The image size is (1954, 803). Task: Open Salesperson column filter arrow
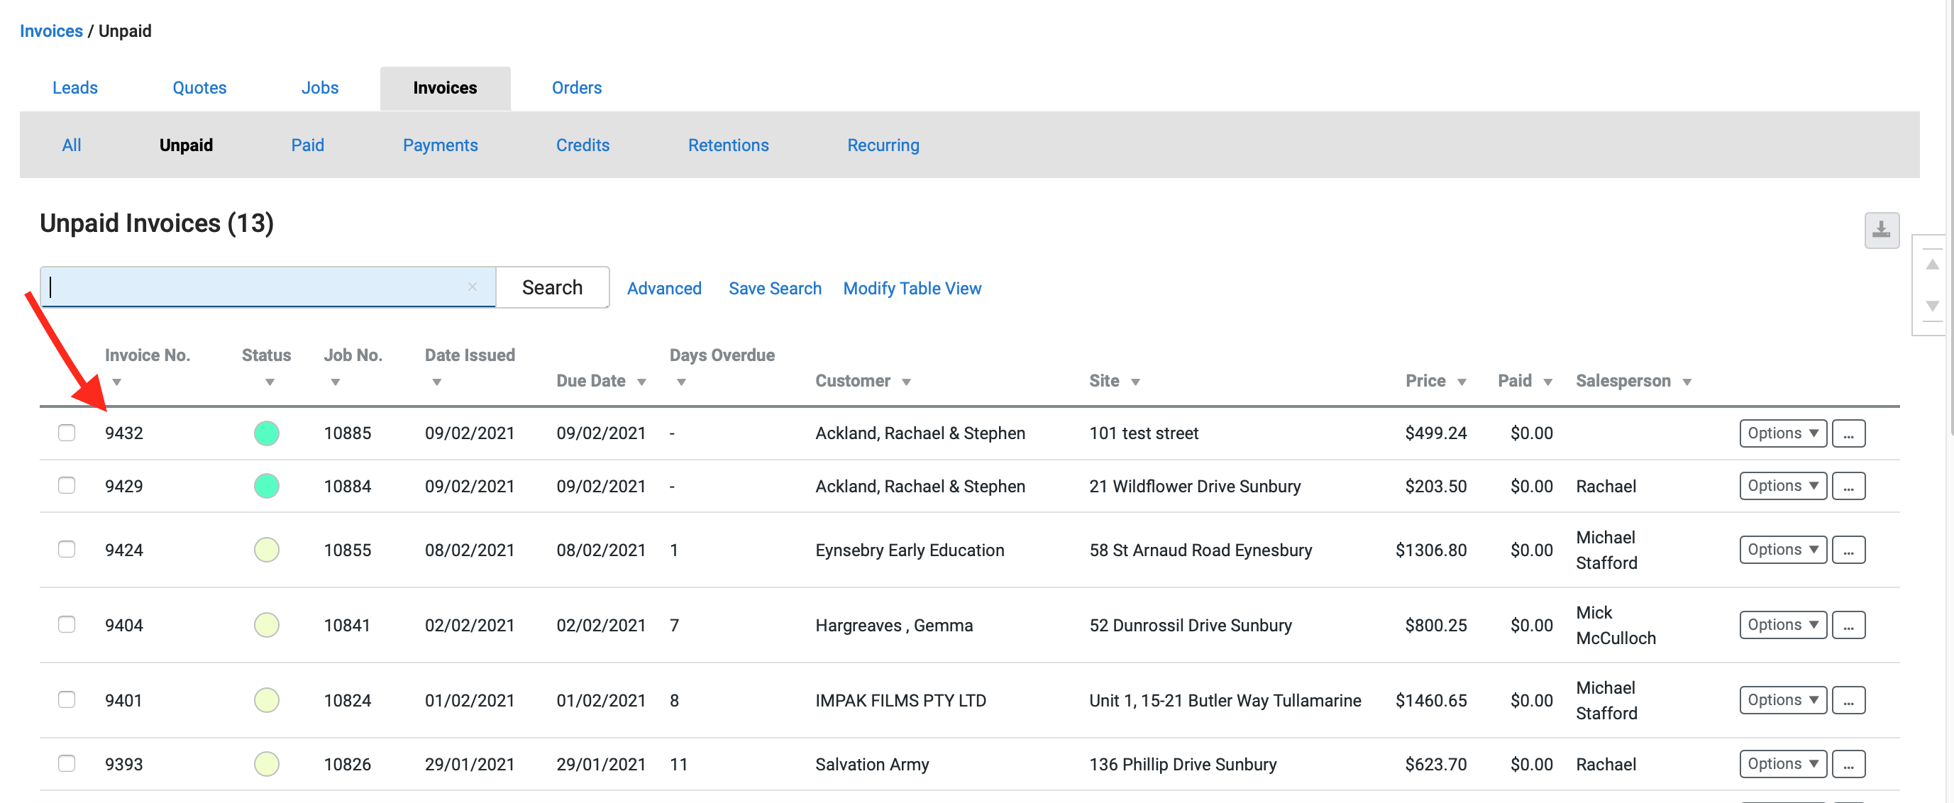1687,382
